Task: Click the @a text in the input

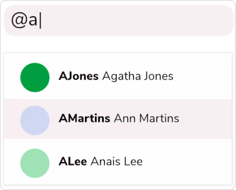Action: (x=25, y=21)
